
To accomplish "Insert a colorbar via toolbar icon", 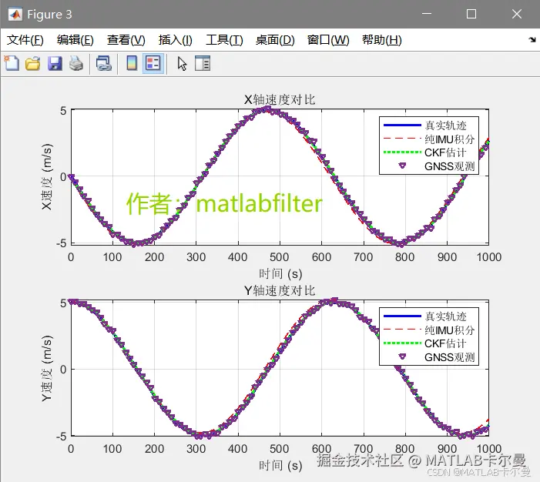I will [x=132, y=63].
